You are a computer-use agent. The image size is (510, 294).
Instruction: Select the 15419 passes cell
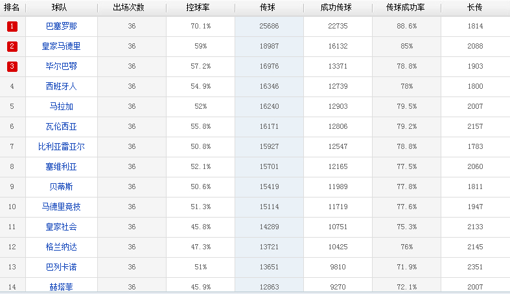(x=269, y=187)
